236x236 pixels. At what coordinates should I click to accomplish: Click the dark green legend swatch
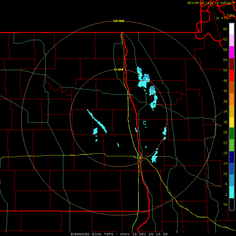coord(232,133)
